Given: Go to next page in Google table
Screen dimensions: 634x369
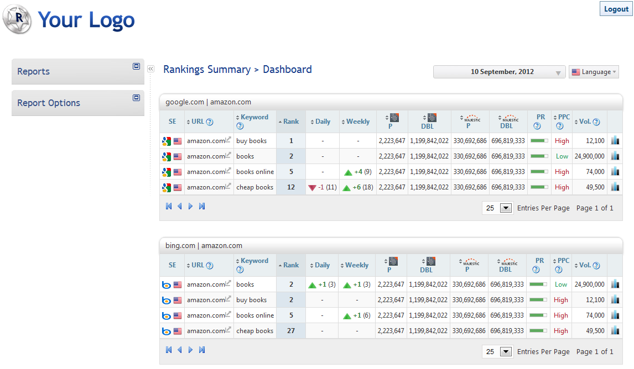Looking at the screenshot, I should click(x=191, y=207).
